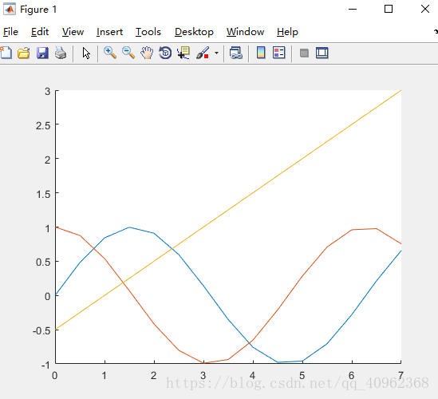Viewport: 438px width, 399px height.
Task: Click the Link Plot icon
Action: pyautogui.click(x=236, y=53)
